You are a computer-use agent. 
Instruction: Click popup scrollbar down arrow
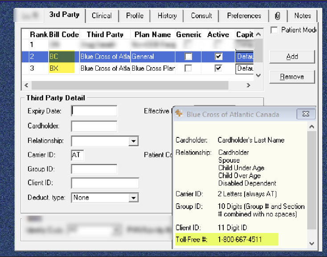311,244
